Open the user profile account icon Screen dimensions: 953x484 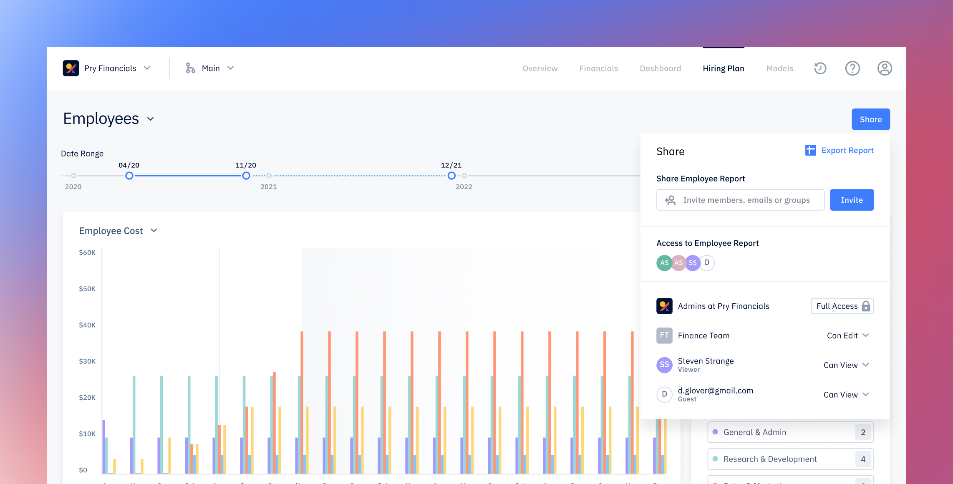tap(884, 68)
